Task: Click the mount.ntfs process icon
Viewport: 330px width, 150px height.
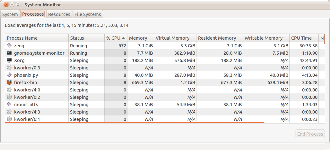Action: (x=9, y=104)
